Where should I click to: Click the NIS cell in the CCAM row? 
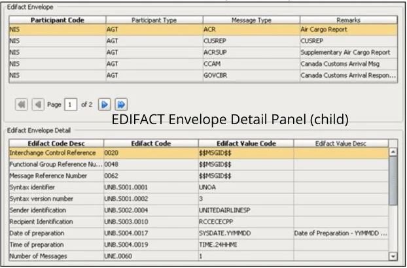[x=58, y=64]
